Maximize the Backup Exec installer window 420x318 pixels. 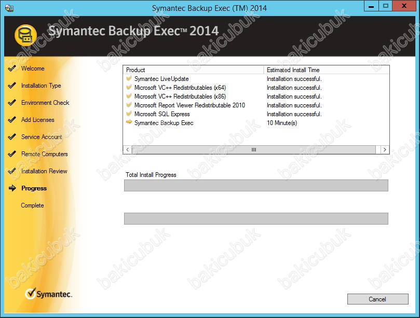point(385,6)
